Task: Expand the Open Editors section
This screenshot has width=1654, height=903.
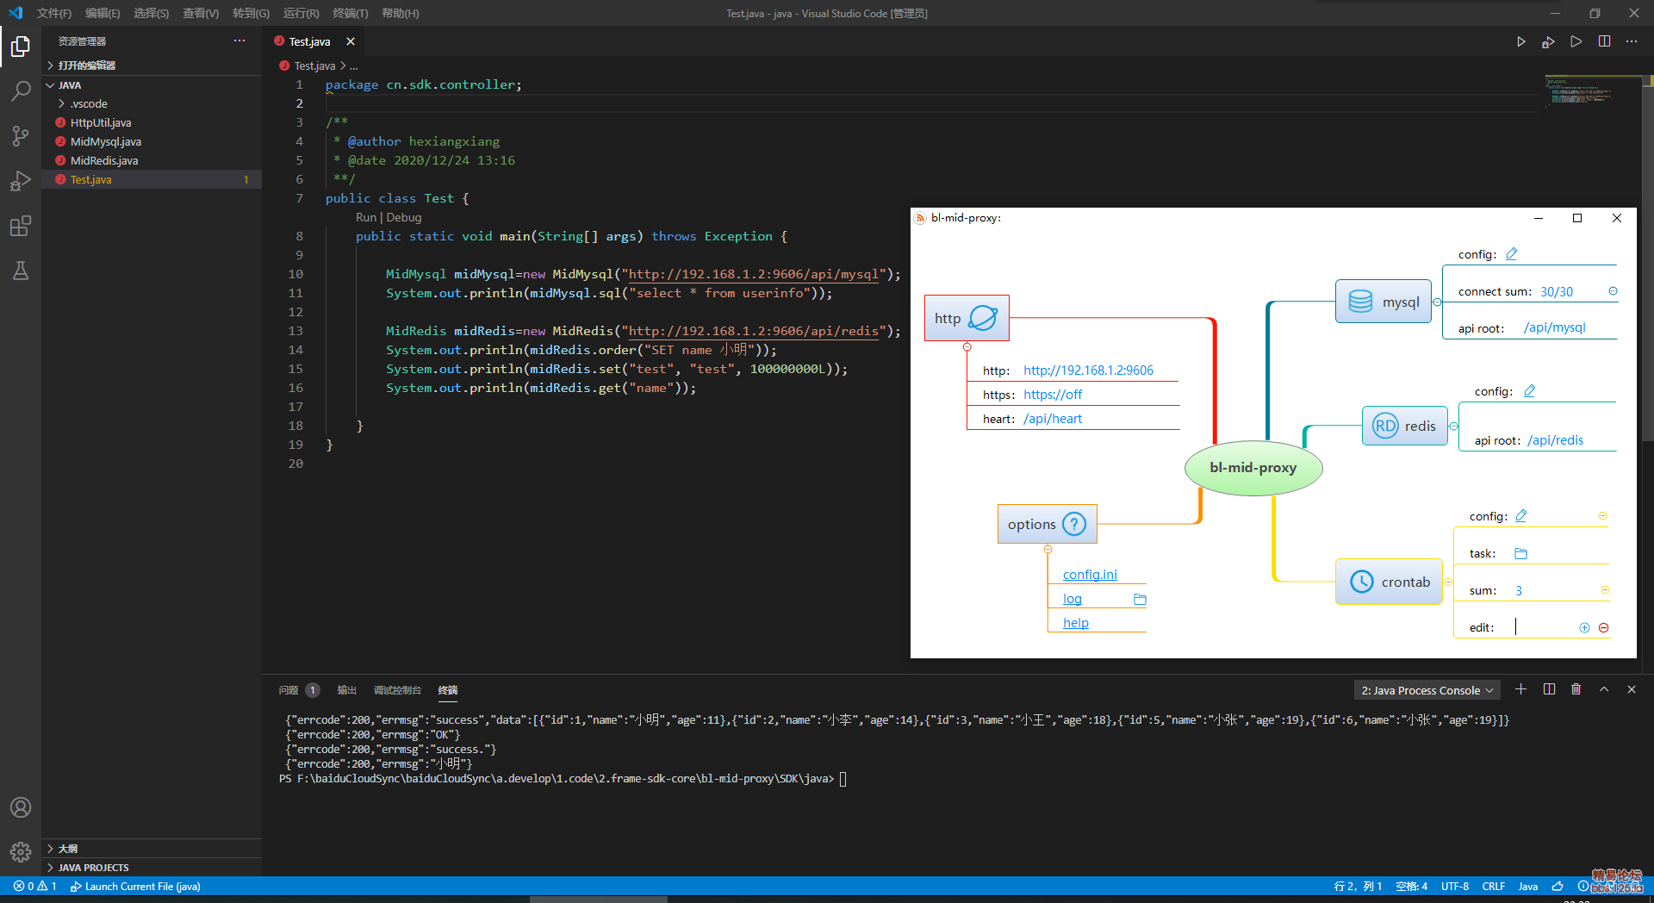Action: 152,65
